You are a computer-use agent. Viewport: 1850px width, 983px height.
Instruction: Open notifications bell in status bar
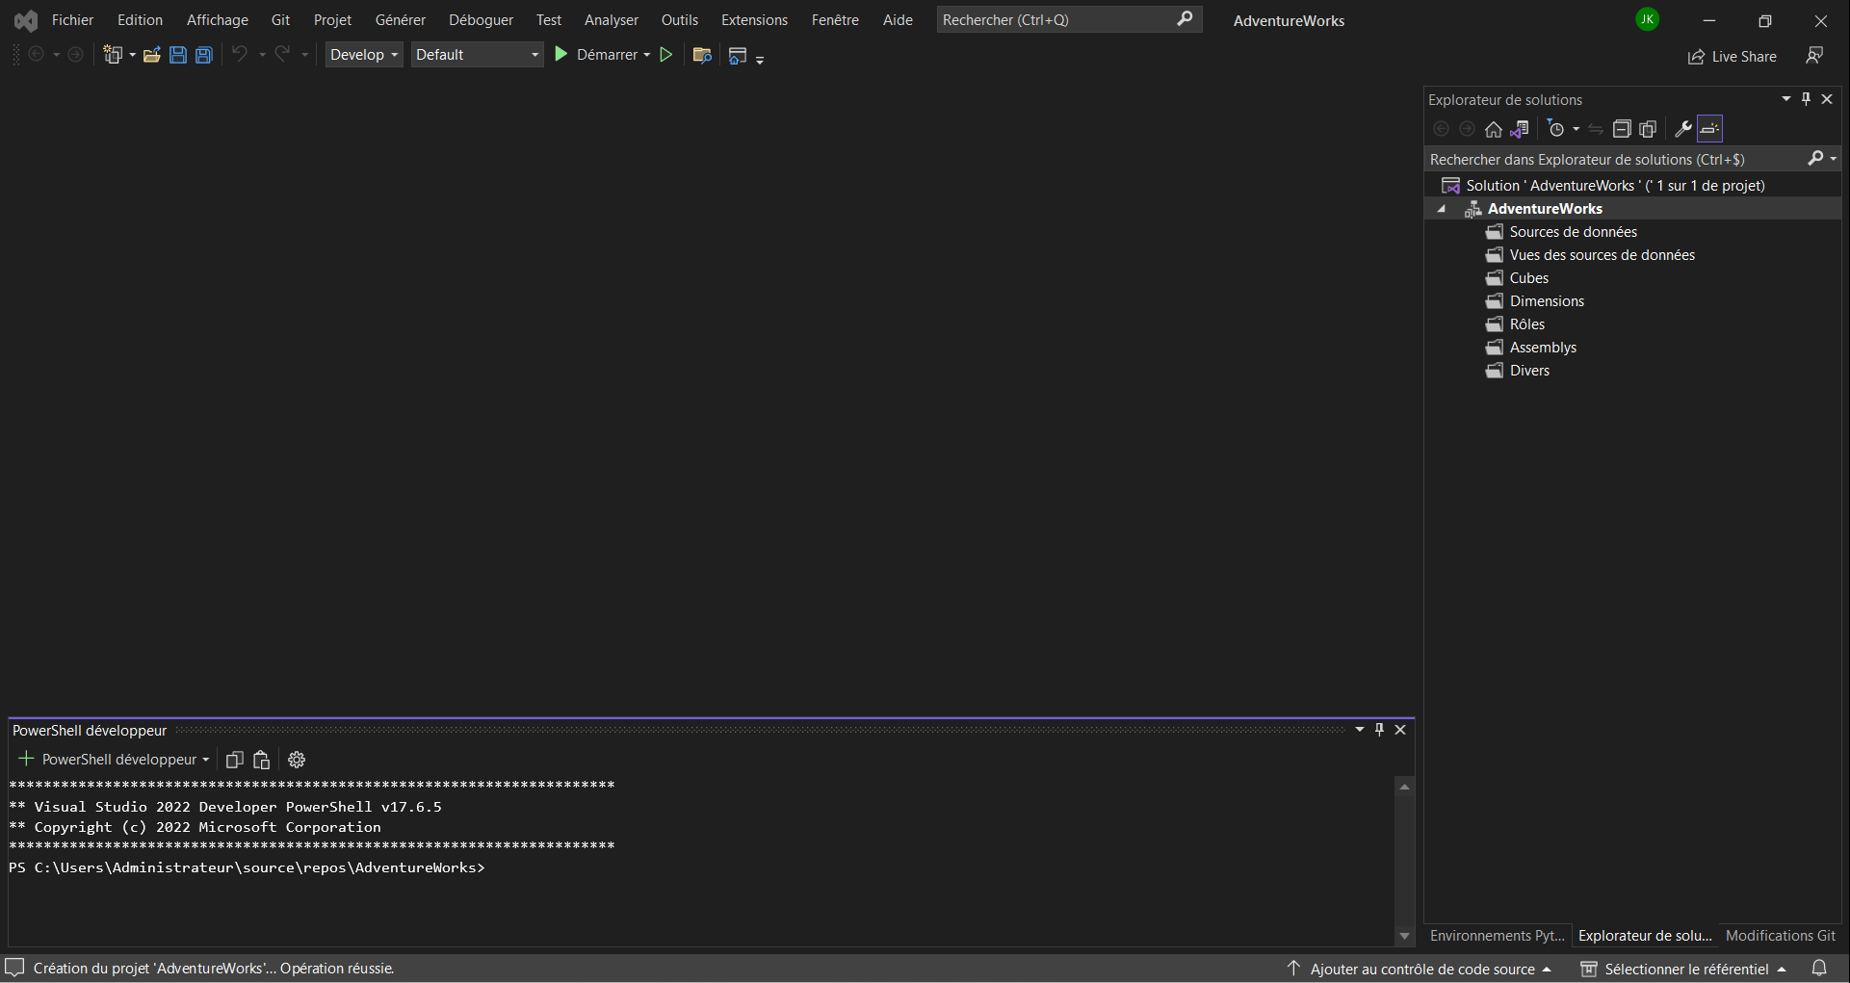tap(1819, 969)
